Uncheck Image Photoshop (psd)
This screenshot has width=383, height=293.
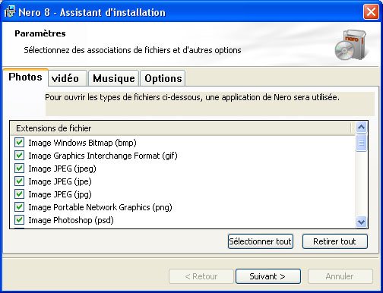(19, 220)
